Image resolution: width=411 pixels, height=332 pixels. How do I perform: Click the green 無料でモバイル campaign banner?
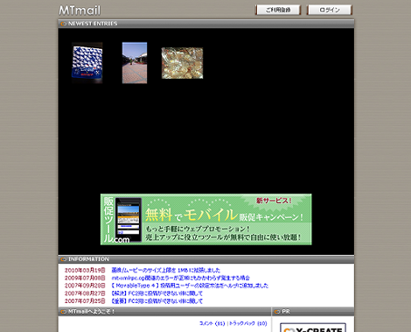(206, 219)
